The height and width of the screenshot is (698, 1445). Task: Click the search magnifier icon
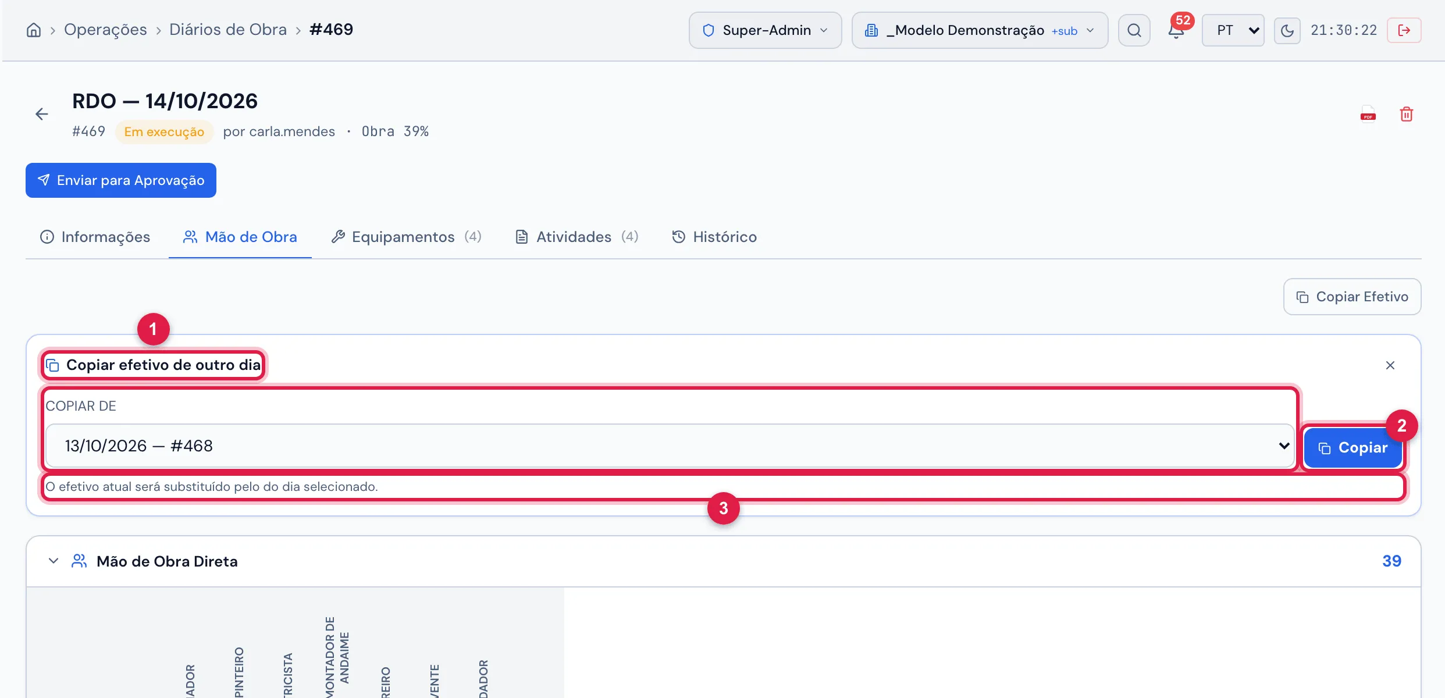coord(1134,30)
